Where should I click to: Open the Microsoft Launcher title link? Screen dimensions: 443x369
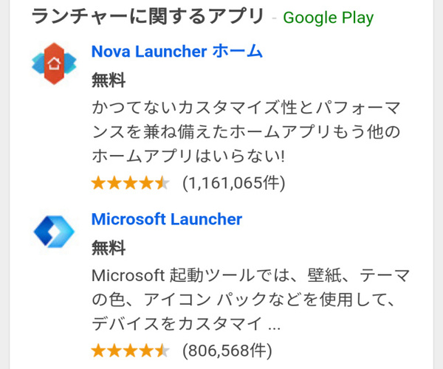pyautogui.click(x=166, y=219)
